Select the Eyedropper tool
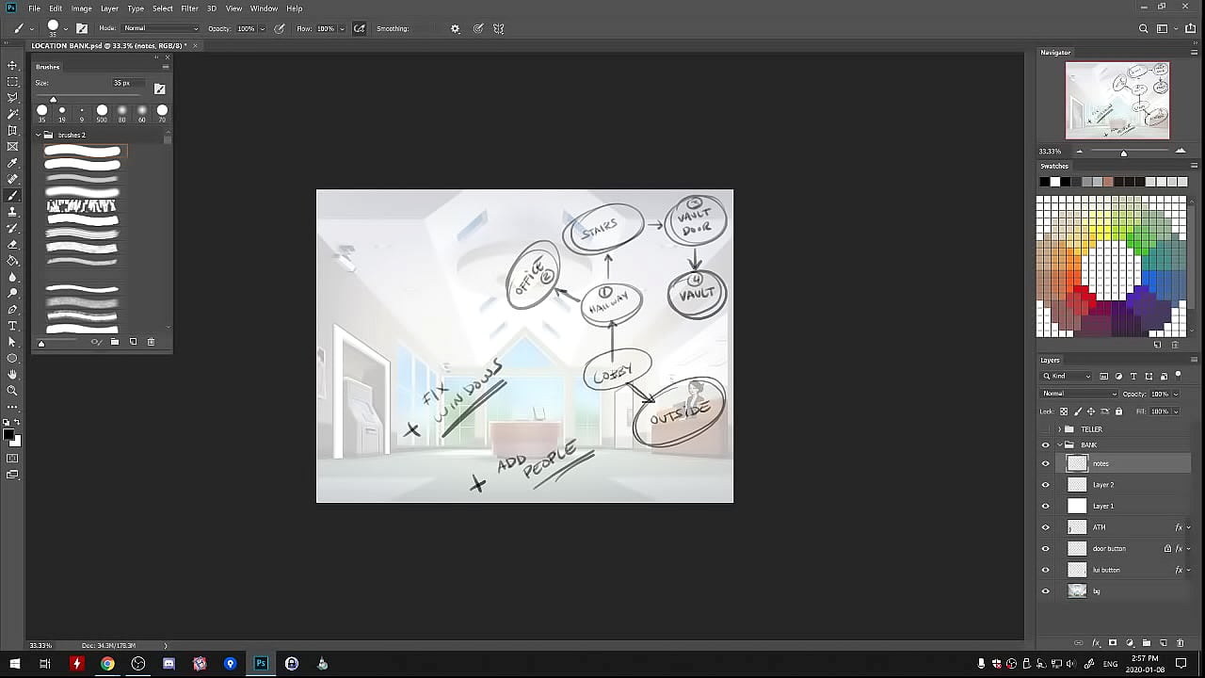The width and height of the screenshot is (1205, 678). pyautogui.click(x=13, y=163)
